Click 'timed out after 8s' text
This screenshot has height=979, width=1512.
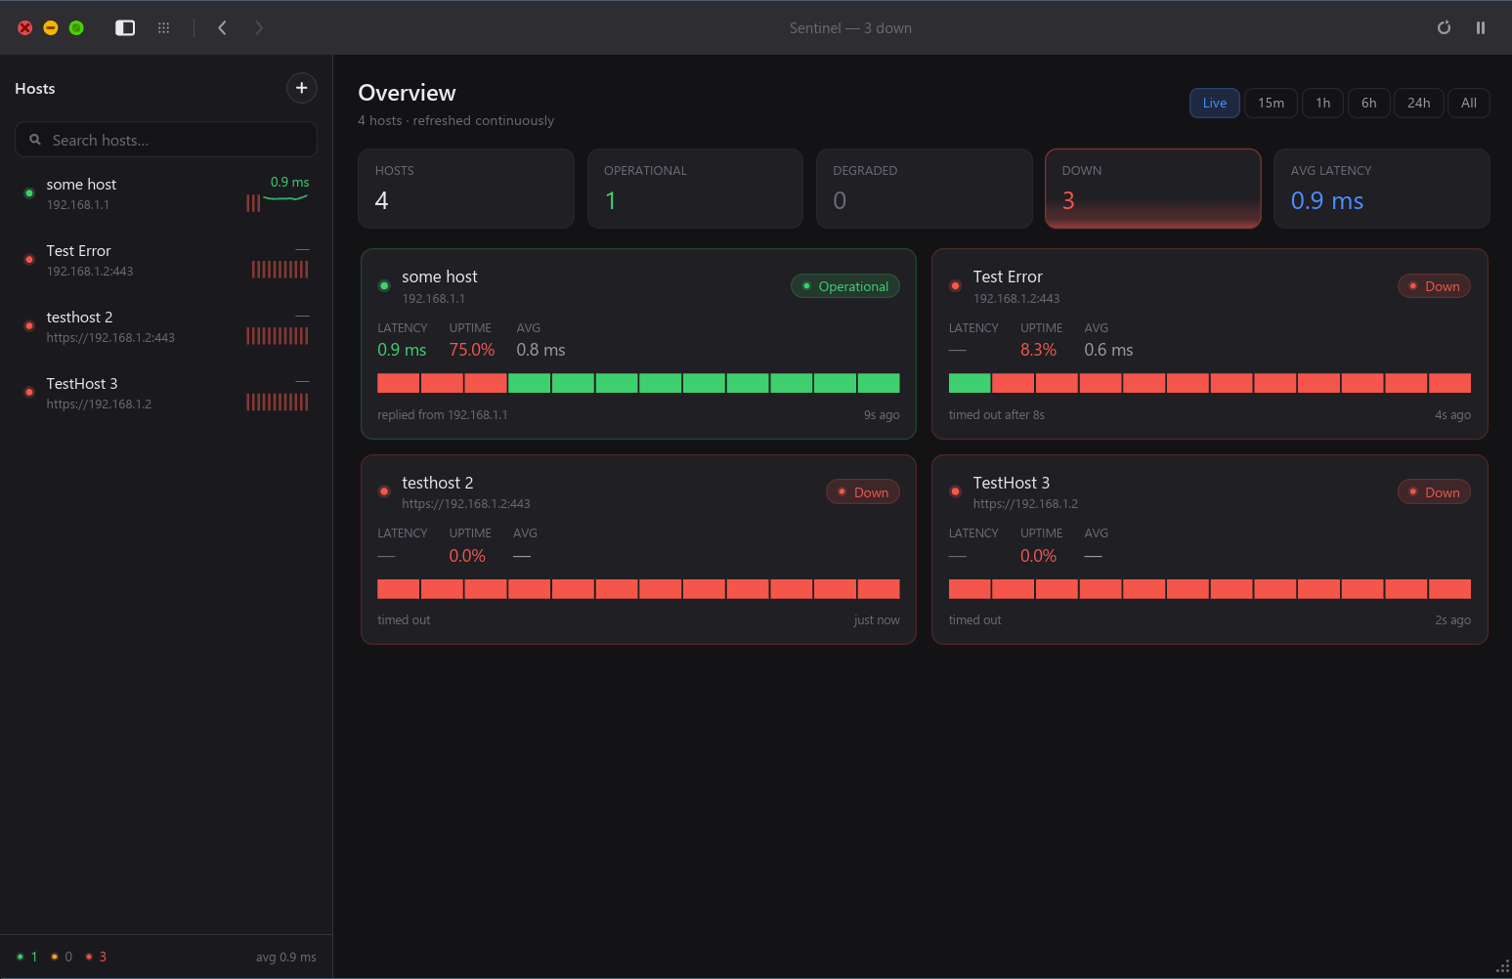coord(996,415)
